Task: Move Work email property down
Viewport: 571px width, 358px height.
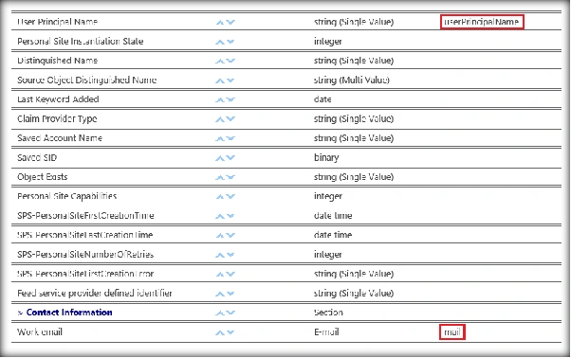Action: click(x=230, y=332)
